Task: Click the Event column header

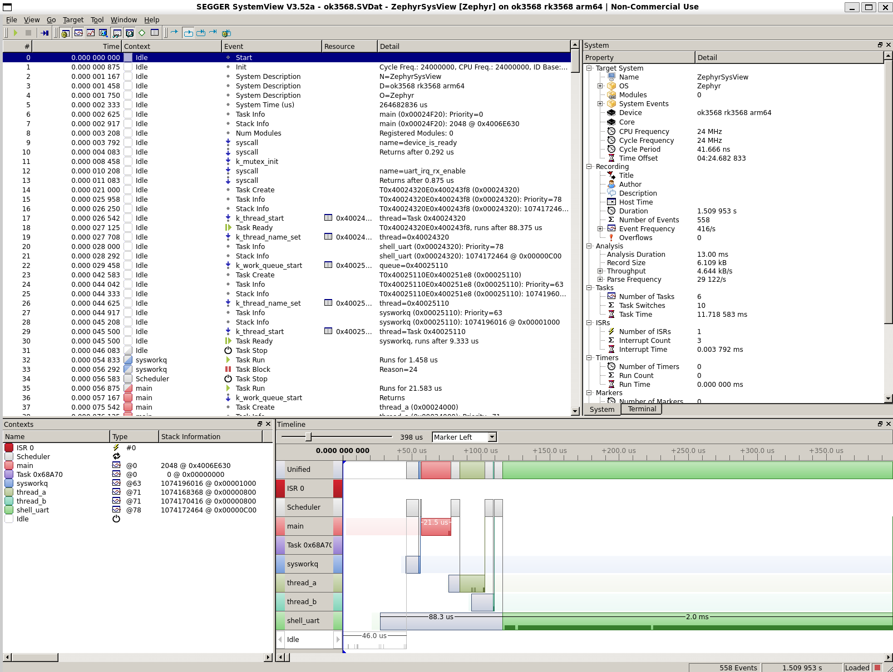Action: tap(272, 47)
